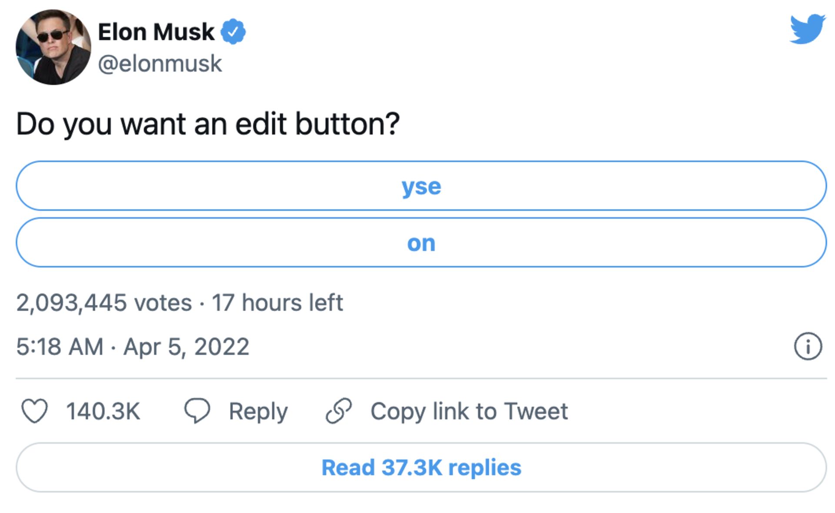This screenshot has width=835, height=513.
Task: Click the blue verified checkmark badge
Action: tap(233, 31)
